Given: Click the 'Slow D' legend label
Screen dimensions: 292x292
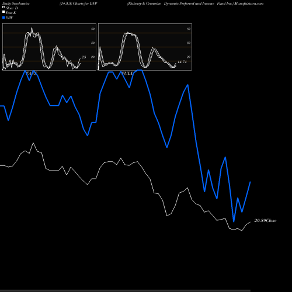Looking at the screenshot, I should [x=12, y=8].
